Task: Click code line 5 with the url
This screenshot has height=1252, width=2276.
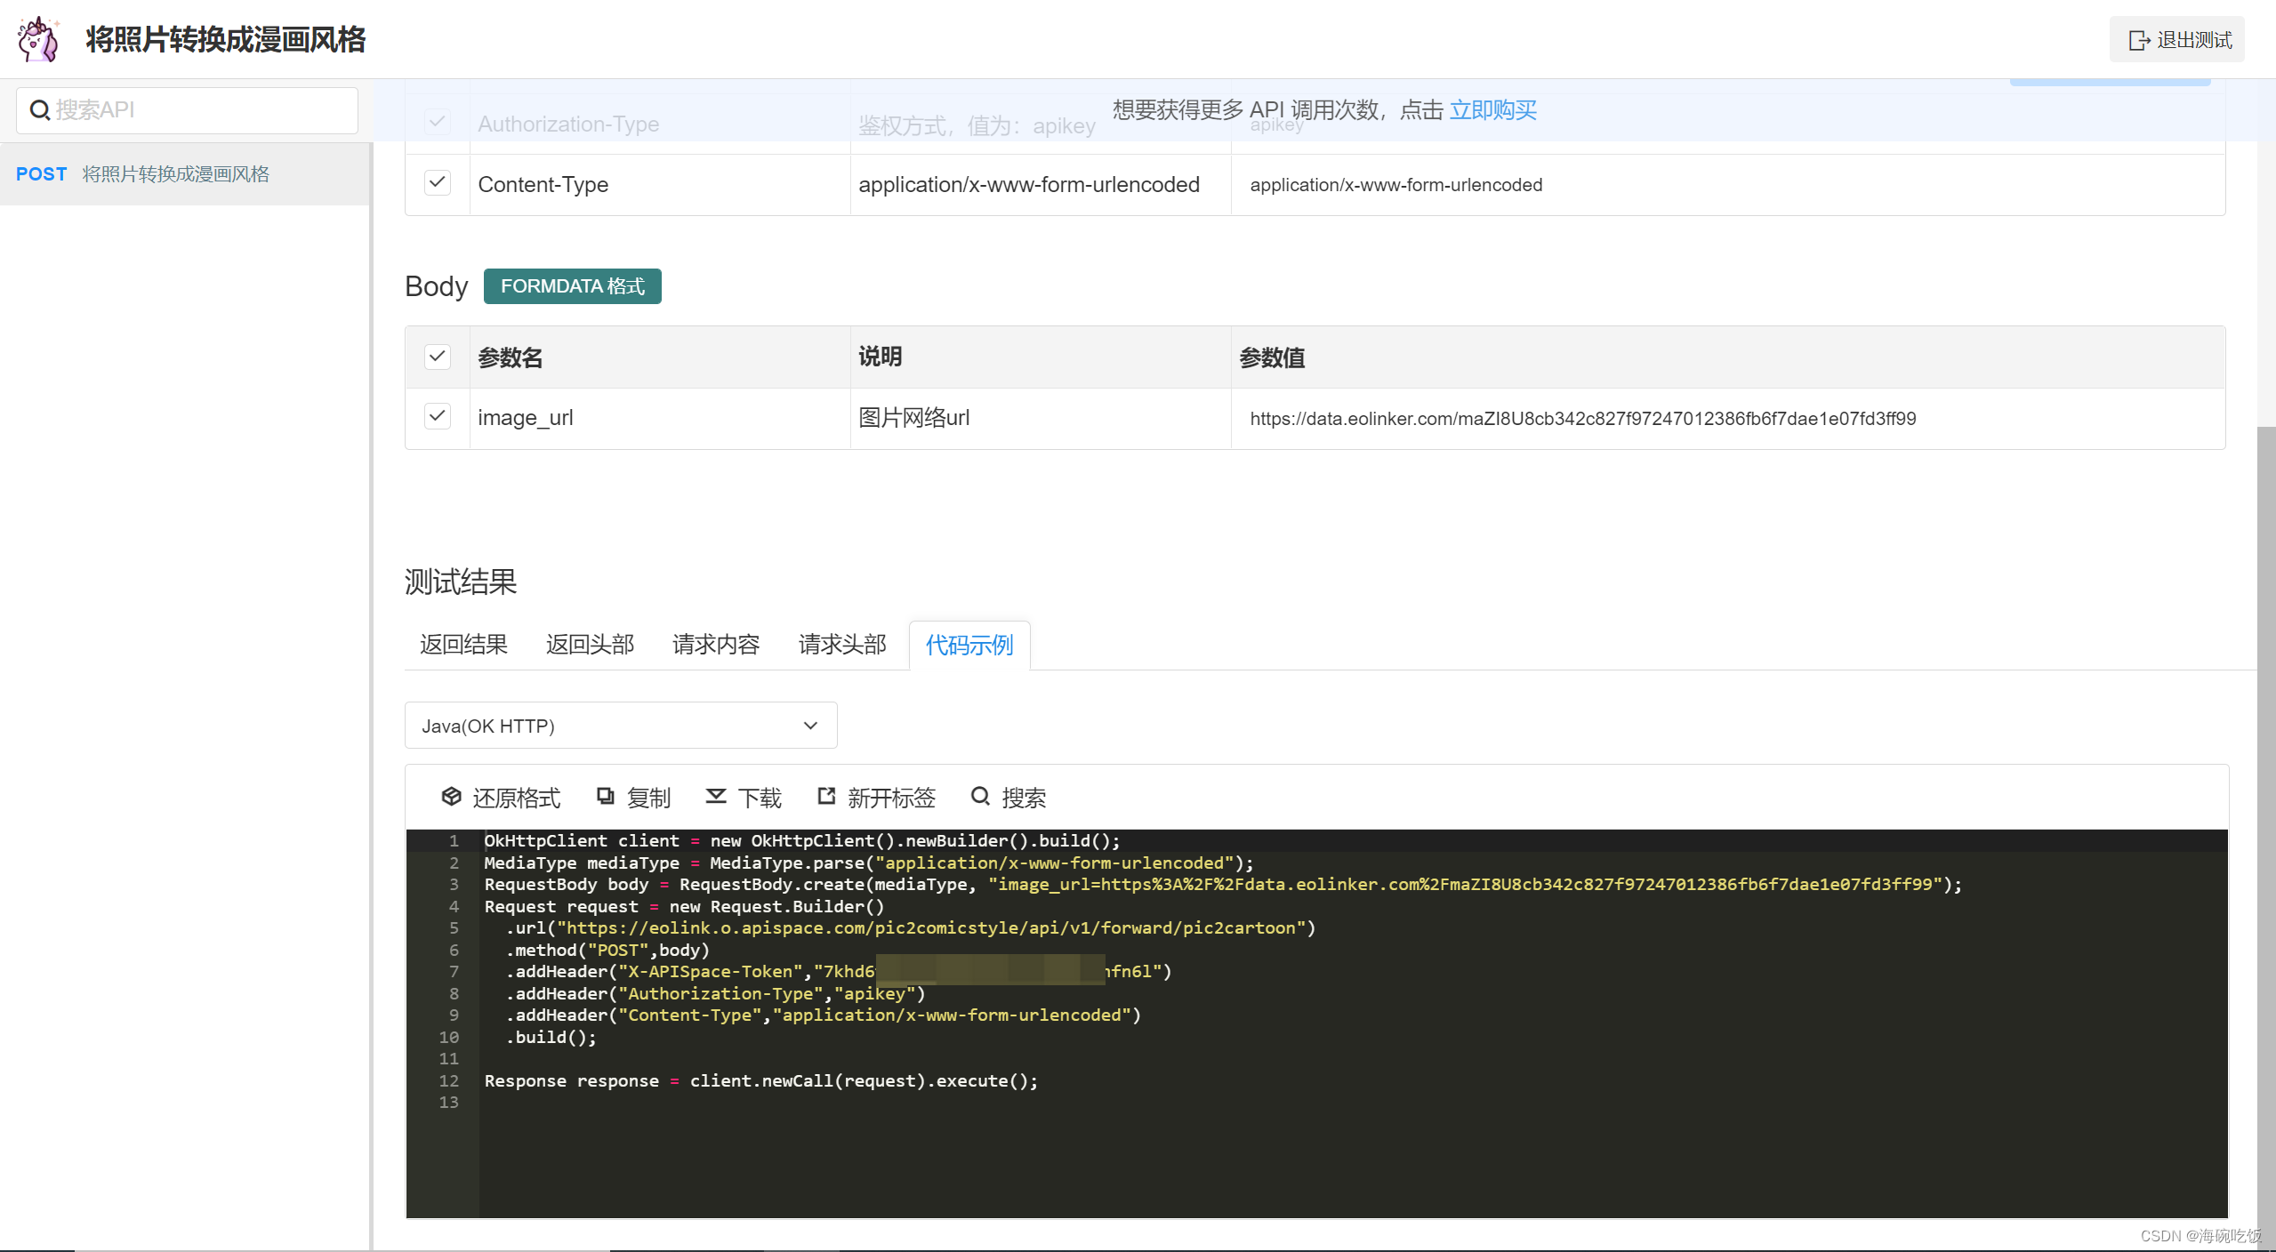Action: [911, 928]
